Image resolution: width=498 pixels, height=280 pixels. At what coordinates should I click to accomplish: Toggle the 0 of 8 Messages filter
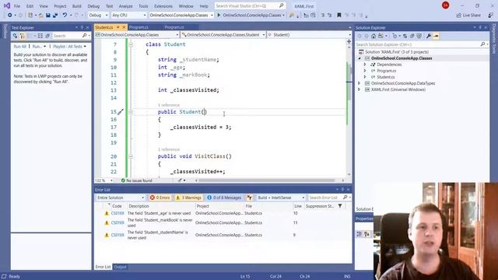(224, 198)
